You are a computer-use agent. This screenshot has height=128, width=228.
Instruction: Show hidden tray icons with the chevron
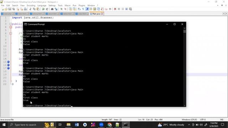189,125
